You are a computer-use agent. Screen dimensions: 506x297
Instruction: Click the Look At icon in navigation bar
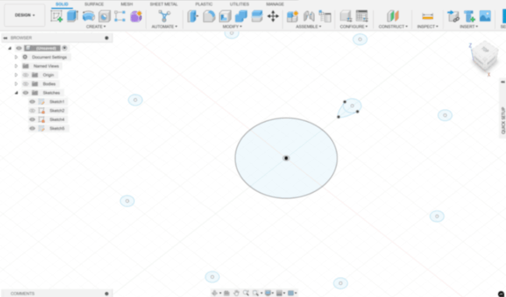click(x=227, y=293)
